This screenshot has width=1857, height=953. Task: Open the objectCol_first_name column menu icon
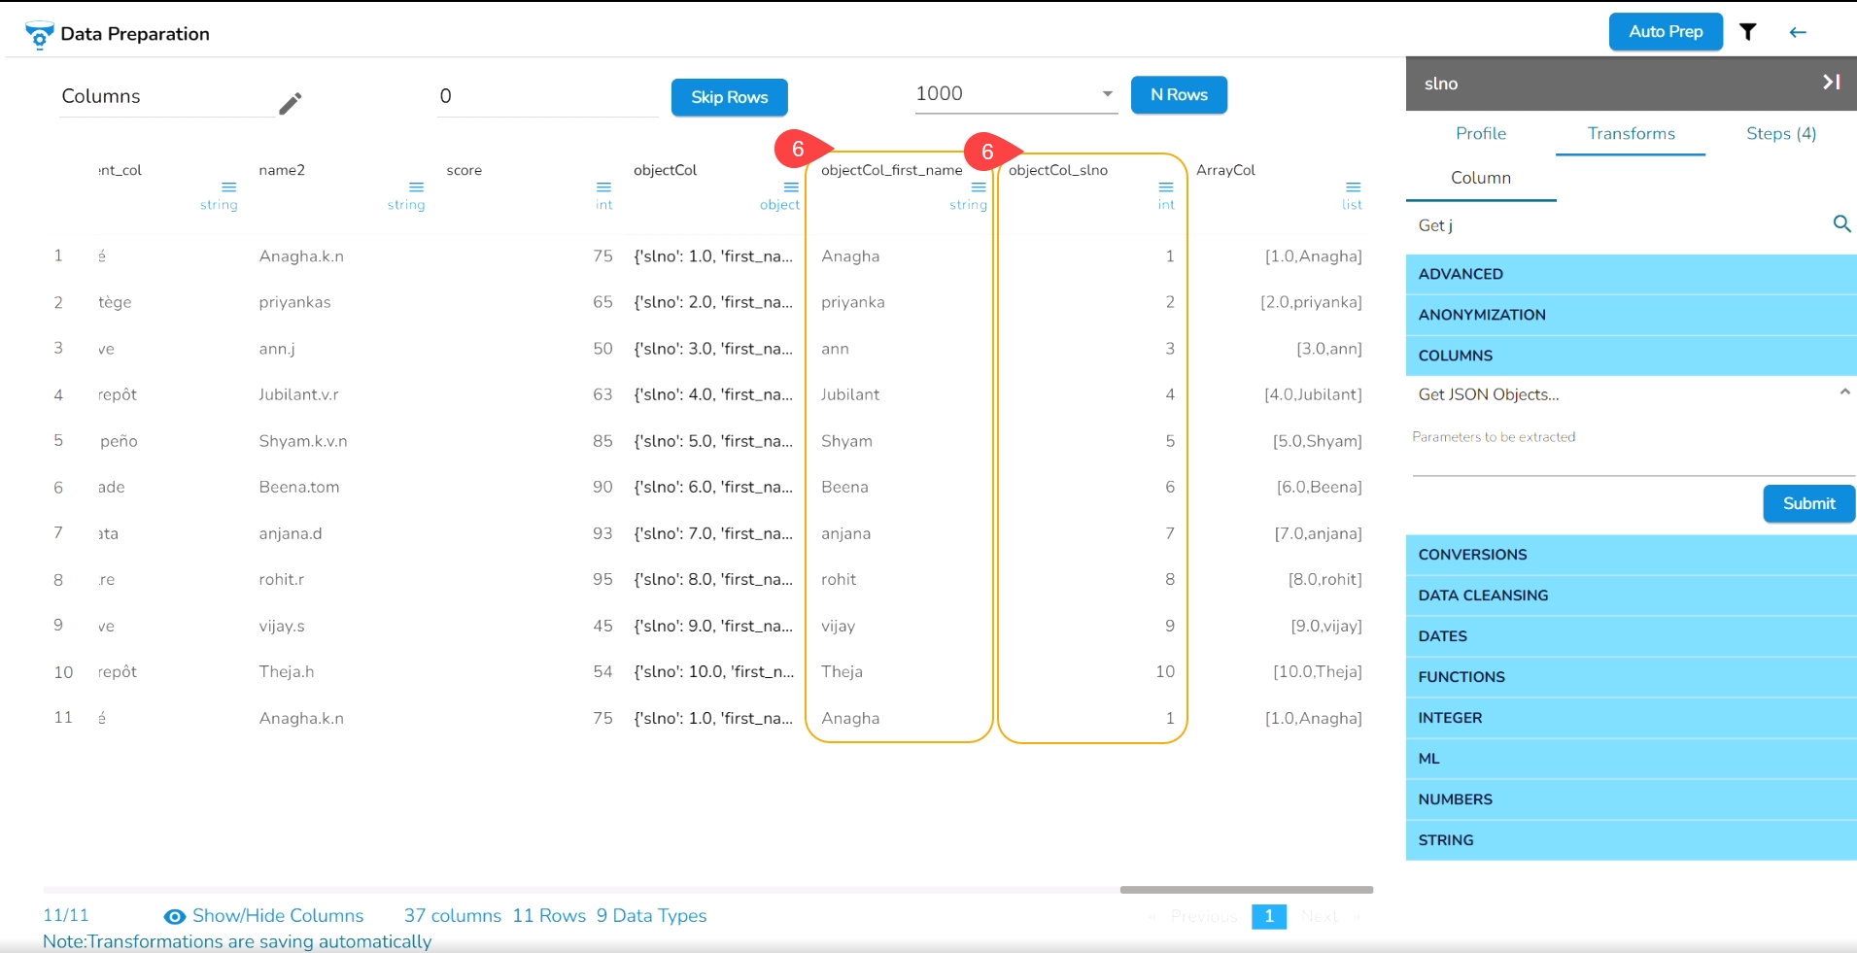[x=979, y=187]
